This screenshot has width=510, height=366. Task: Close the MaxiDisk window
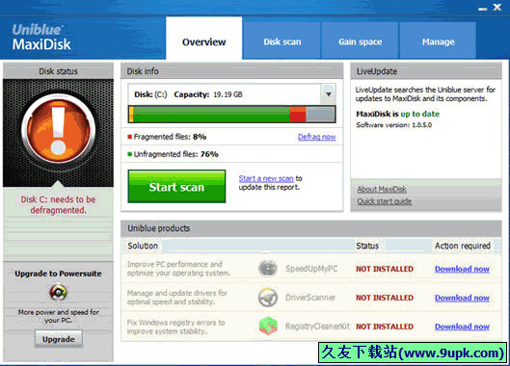coord(497,7)
